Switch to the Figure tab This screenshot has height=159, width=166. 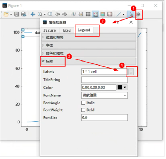50,30
